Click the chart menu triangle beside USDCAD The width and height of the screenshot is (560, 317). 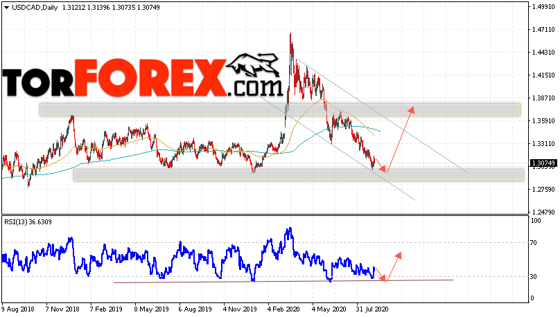coord(6,8)
